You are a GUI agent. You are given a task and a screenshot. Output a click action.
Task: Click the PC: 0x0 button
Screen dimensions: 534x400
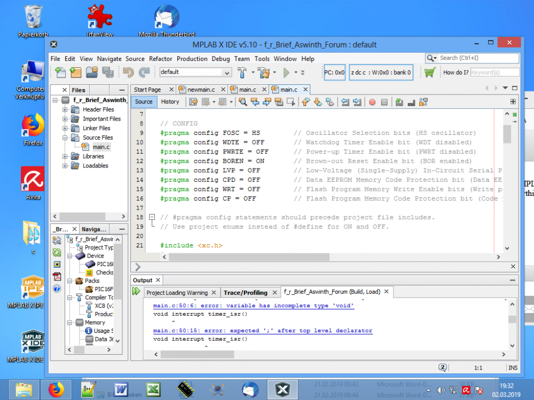[334, 72]
